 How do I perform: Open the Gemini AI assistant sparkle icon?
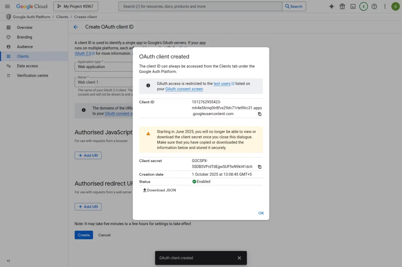[x=331, y=6]
